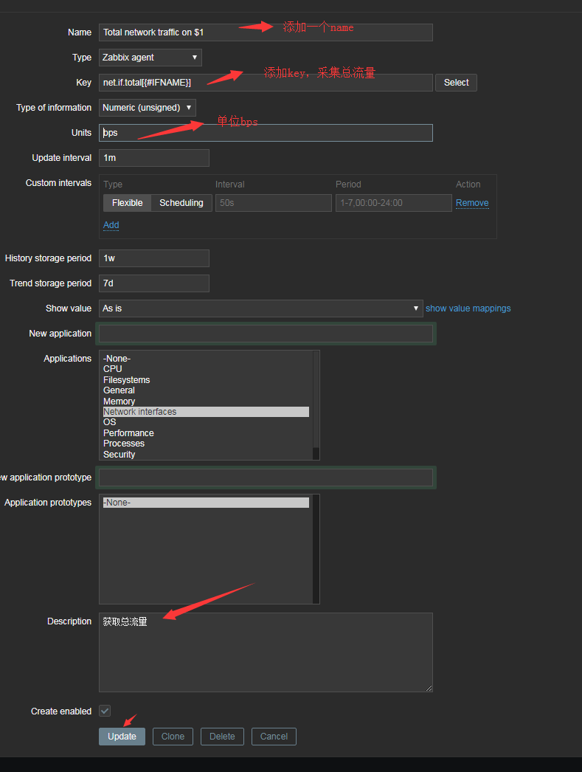The width and height of the screenshot is (582, 772).
Task: Open the Show value dropdown
Action: (x=261, y=308)
